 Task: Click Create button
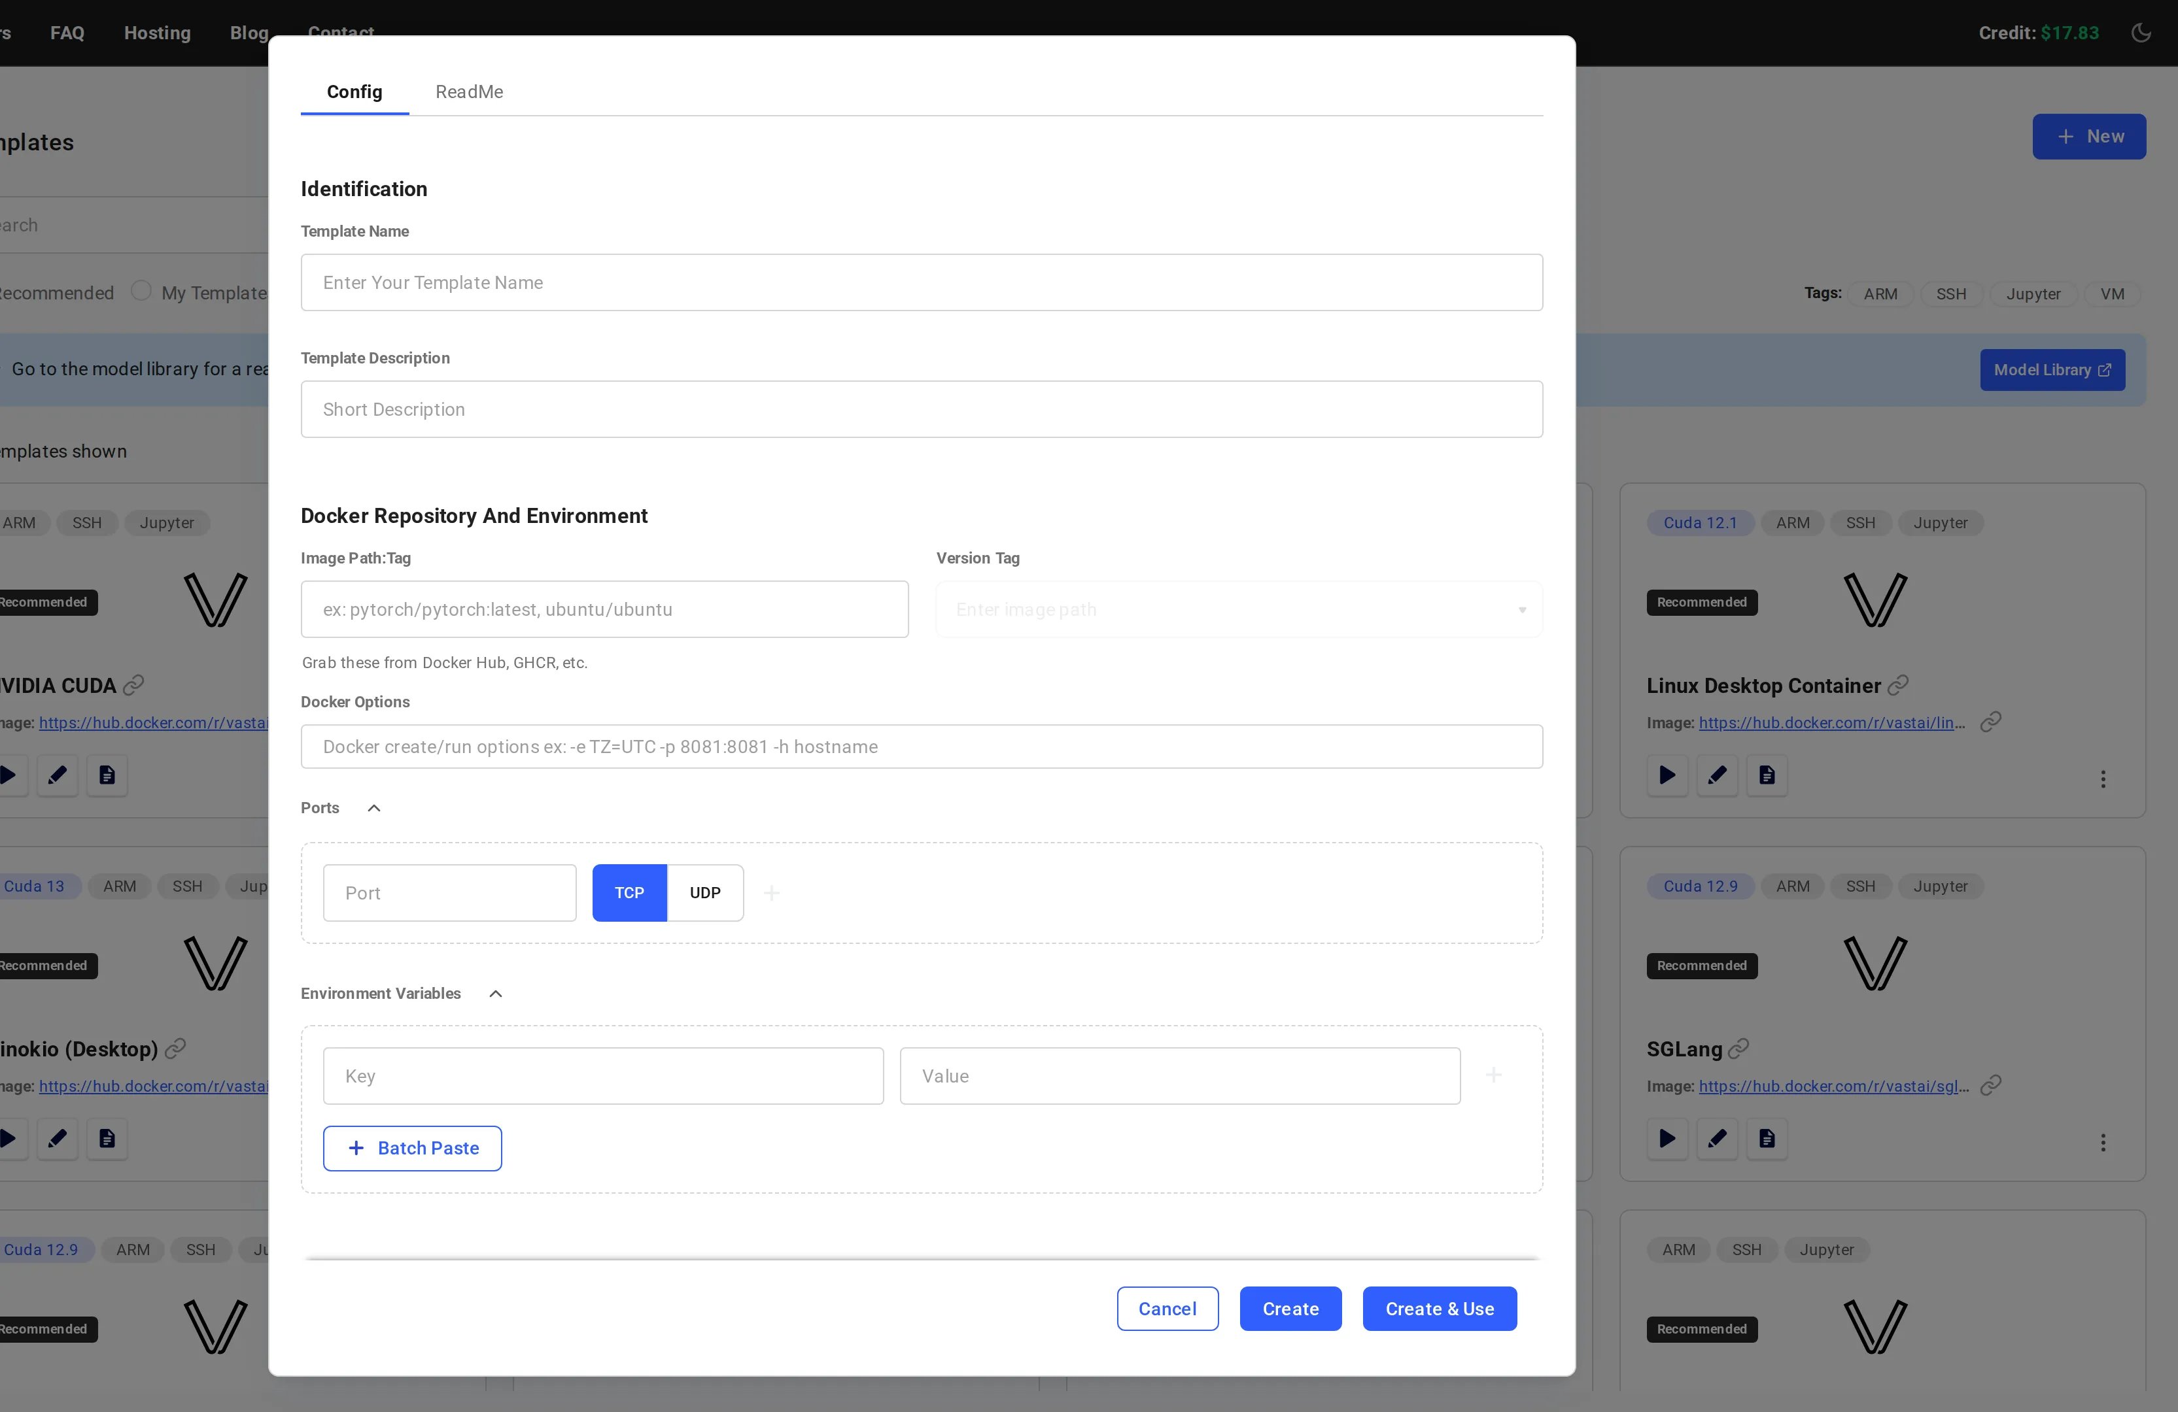[1290, 1309]
